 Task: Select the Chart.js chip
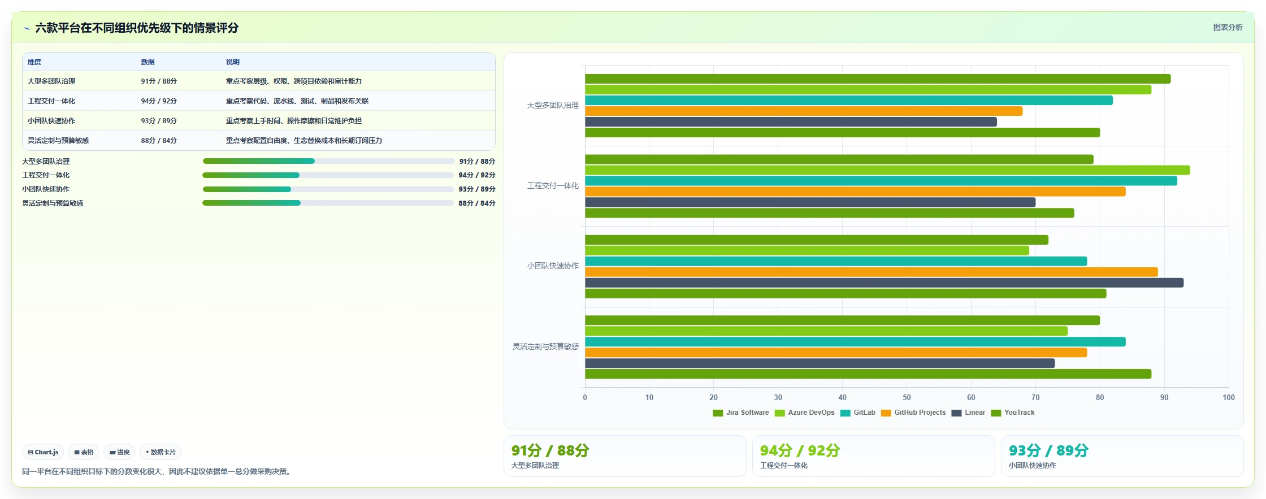(43, 452)
